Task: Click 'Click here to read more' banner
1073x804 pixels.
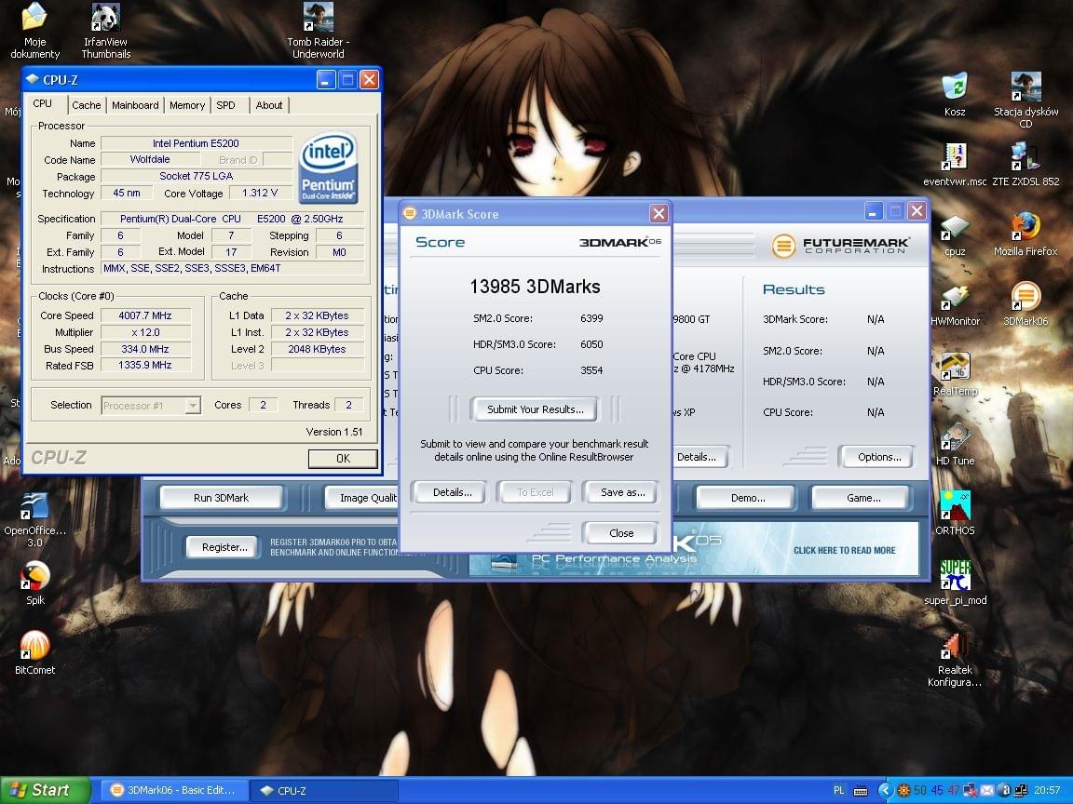Action: point(845,550)
